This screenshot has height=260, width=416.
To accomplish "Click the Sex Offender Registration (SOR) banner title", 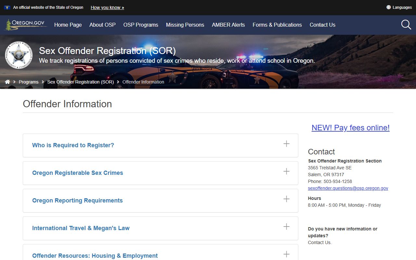I will pos(108,51).
